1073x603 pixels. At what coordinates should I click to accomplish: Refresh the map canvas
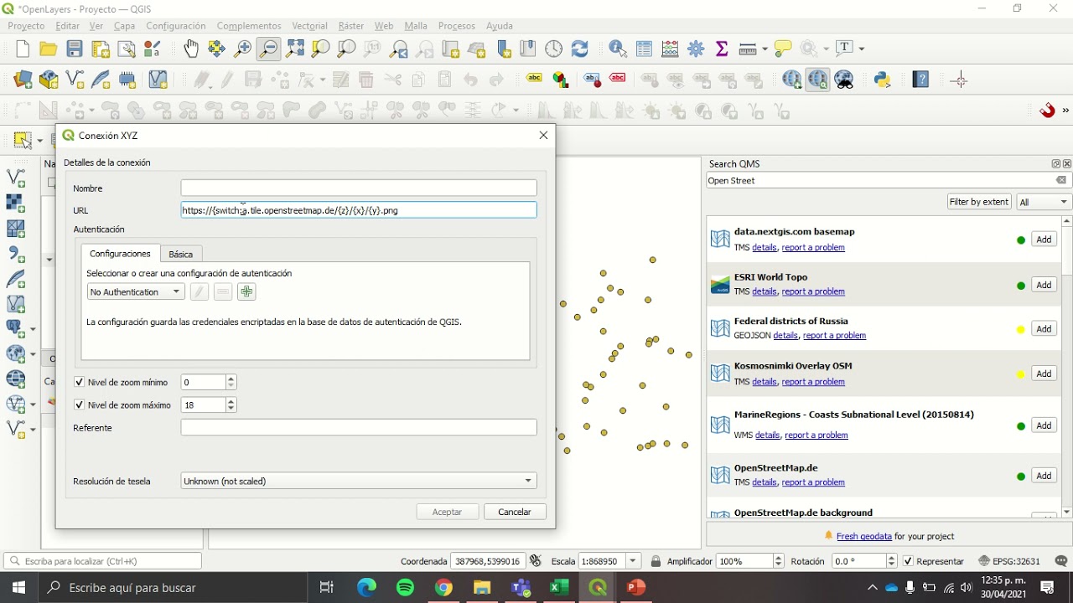click(x=580, y=49)
